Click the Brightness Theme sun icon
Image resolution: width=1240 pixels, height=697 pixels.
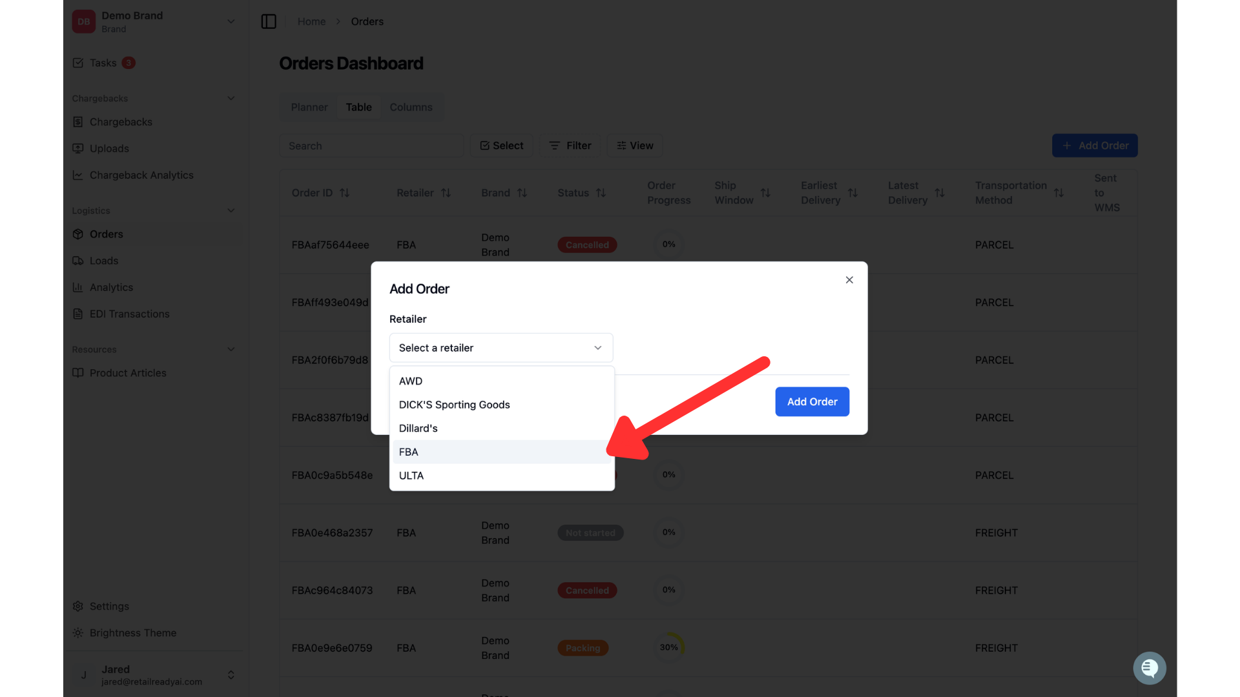[x=78, y=632]
